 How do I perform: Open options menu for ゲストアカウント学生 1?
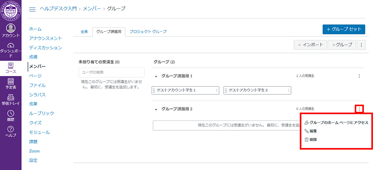217,90
